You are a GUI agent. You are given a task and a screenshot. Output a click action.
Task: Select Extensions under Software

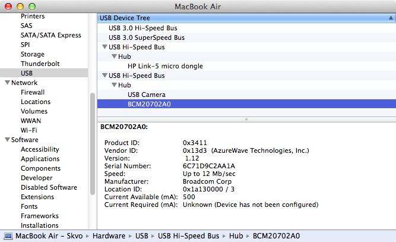tap(37, 197)
